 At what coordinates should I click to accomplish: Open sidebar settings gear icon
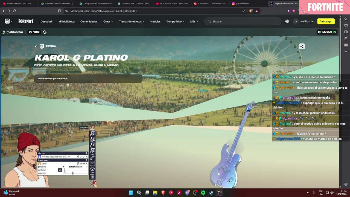click(346, 184)
